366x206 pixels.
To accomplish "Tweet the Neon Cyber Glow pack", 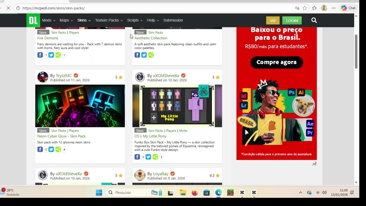I will coord(51,149).
